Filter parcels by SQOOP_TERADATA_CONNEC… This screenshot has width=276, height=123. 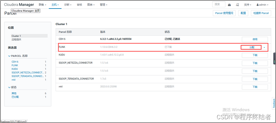[28, 76]
